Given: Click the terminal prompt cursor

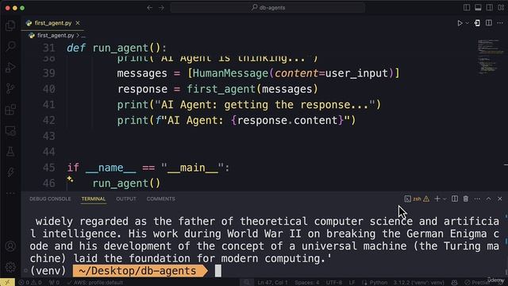Looking at the screenshot, I should point(218,271).
